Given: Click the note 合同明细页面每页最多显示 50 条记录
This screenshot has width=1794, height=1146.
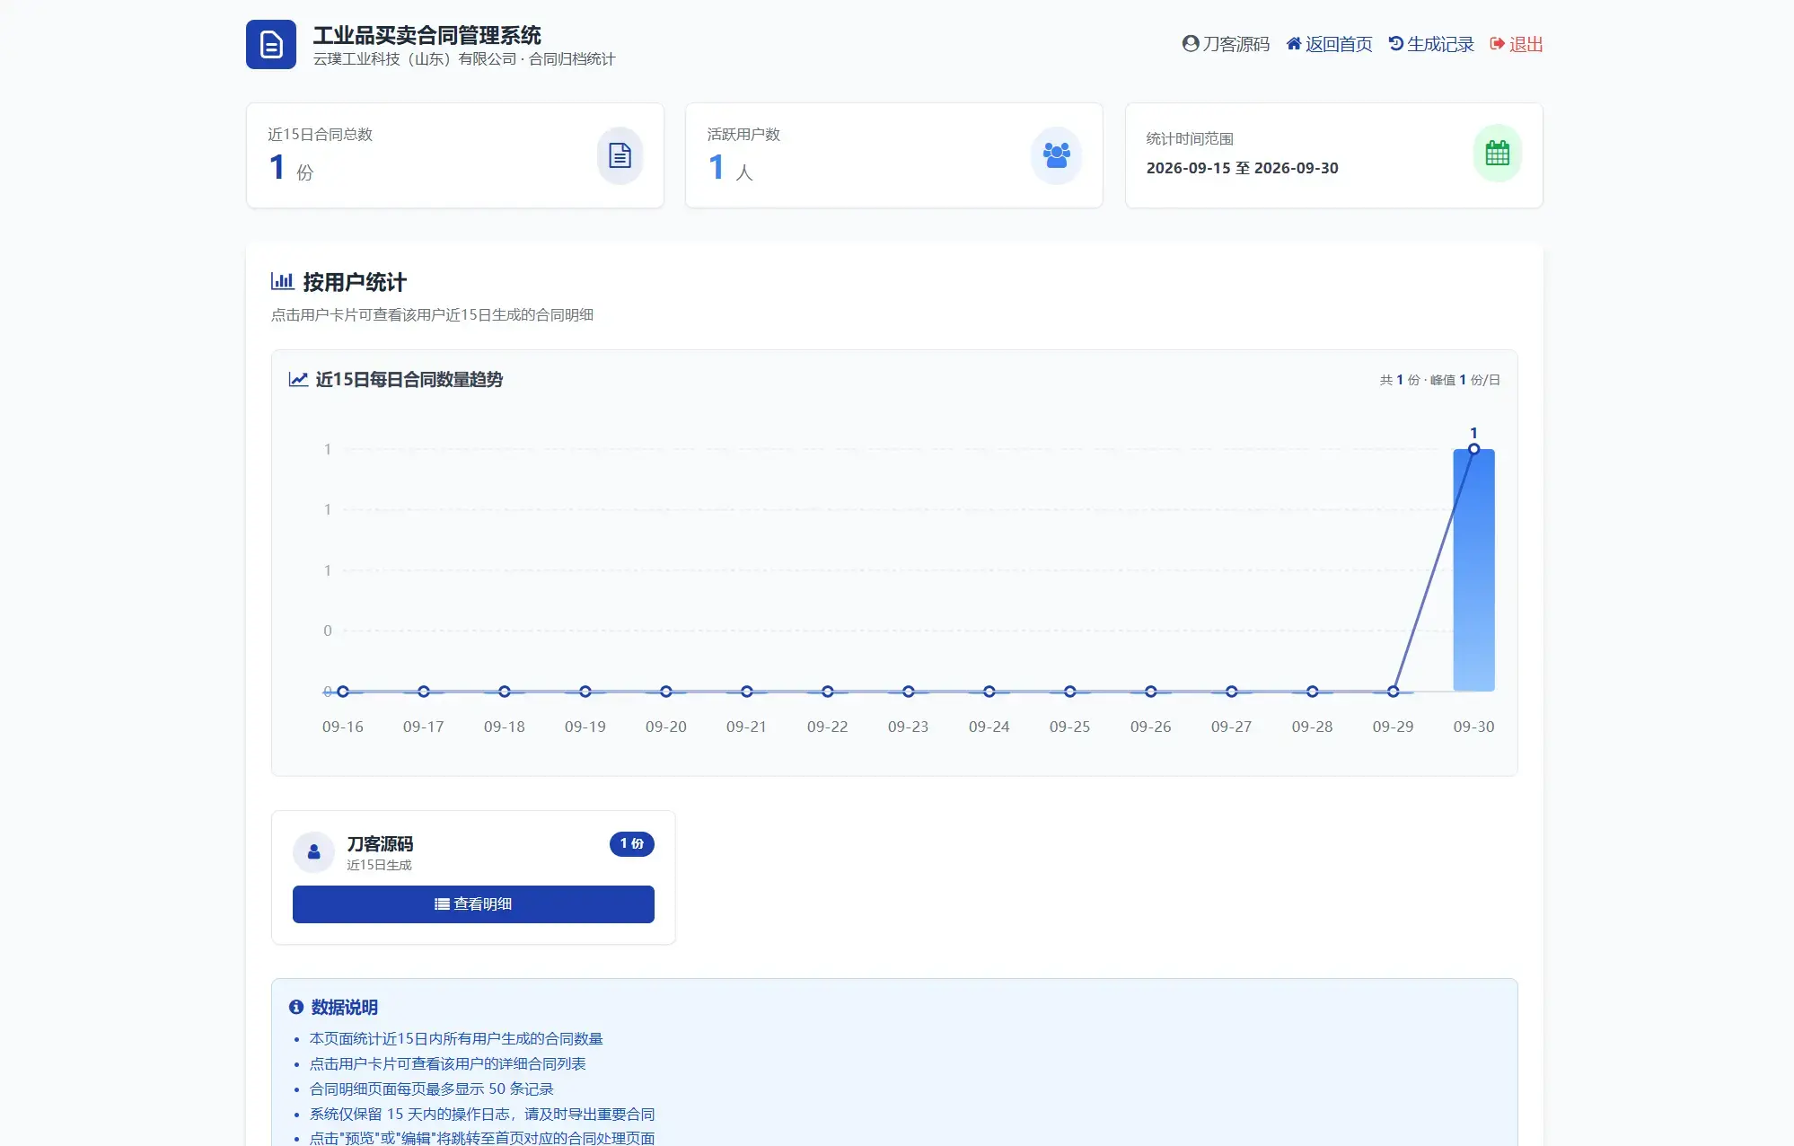Looking at the screenshot, I should coord(432,1089).
